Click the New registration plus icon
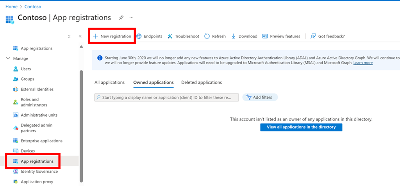This screenshot has width=400, height=186. pyautogui.click(x=95, y=36)
